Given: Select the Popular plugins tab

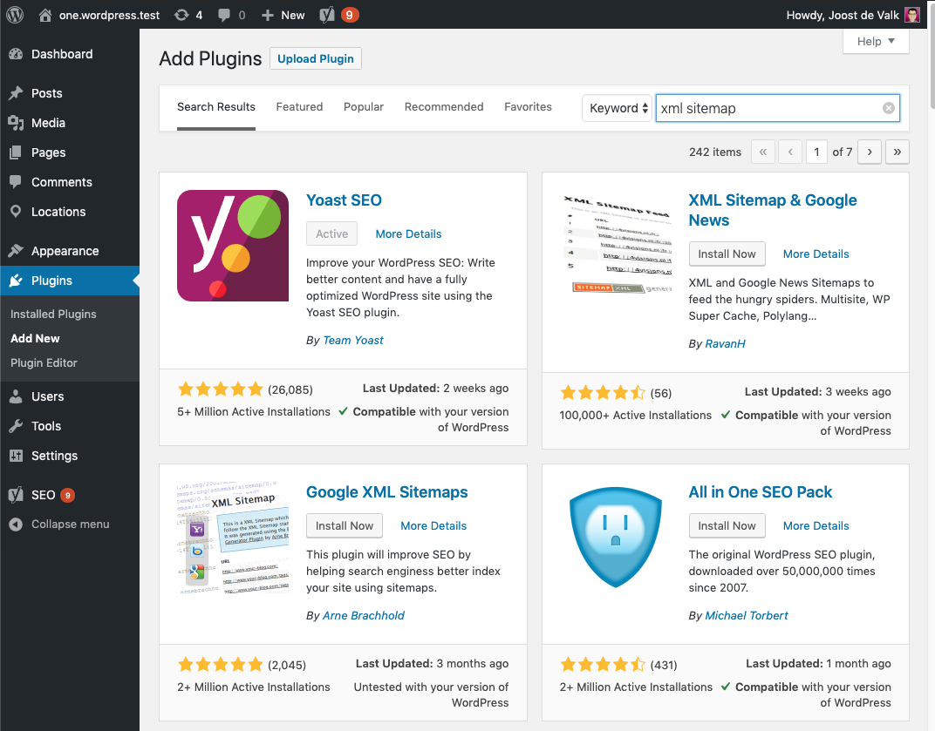Looking at the screenshot, I should click(x=364, y=107).
